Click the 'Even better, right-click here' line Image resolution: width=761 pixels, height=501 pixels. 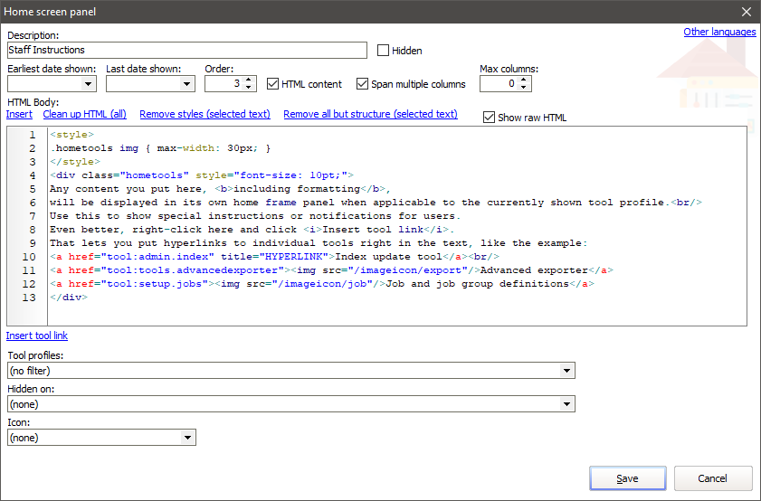pos(252,230)
